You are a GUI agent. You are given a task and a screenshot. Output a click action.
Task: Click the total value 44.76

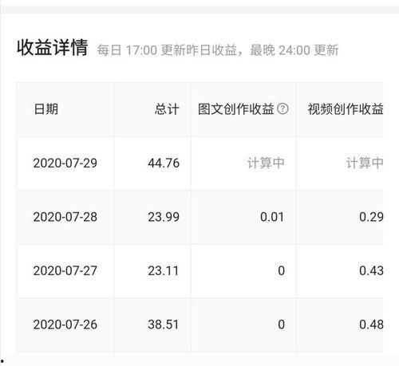pyautogui.click(x=164, y=163)
